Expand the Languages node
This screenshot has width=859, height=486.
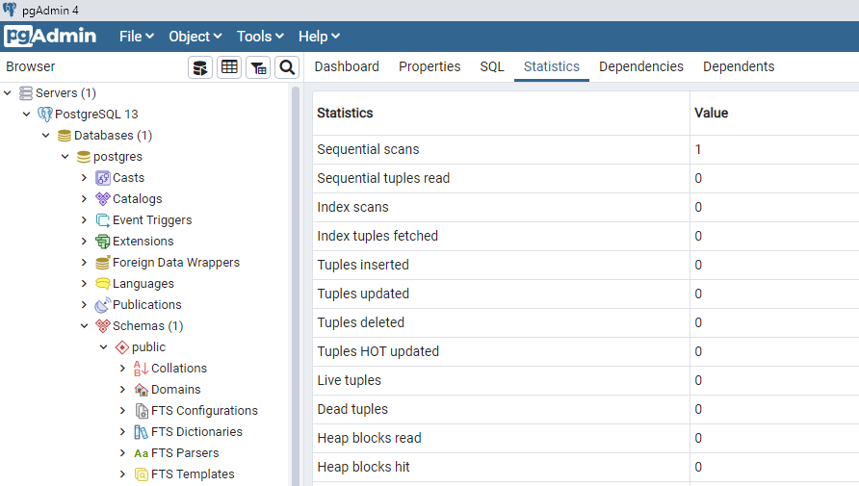[x=85, y=284]
